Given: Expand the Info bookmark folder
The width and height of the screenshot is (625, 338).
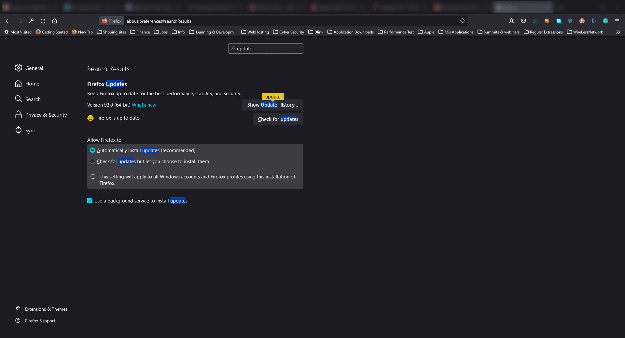Looking at the screenshot, I should coord(178,32).
